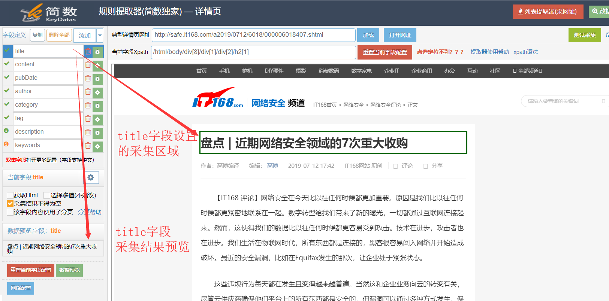
Task: Click the trash icon in the pubDate row
Action: point(88,78)
